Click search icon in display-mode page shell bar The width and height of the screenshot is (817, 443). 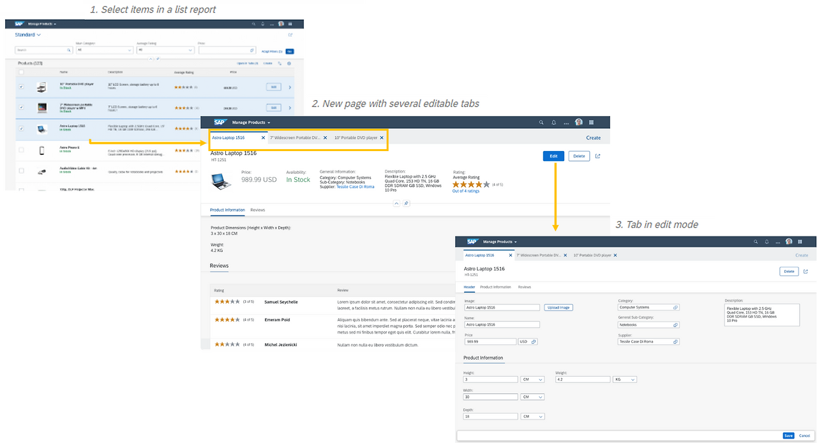[541, 122]
